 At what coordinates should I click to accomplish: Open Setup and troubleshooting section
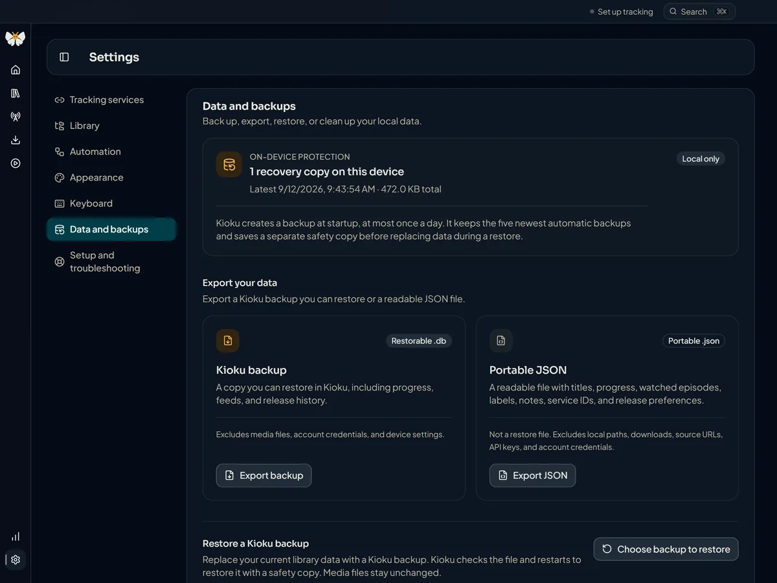coord(111,262)
